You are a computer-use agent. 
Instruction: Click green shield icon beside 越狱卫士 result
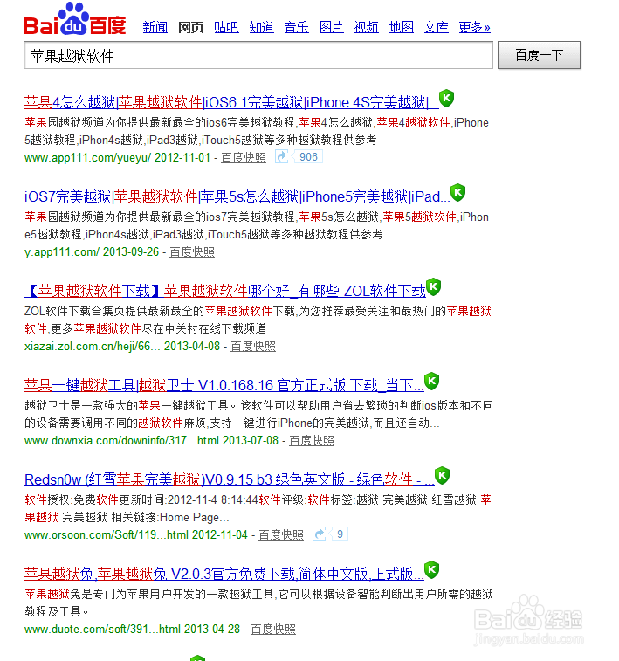point(431,382)
